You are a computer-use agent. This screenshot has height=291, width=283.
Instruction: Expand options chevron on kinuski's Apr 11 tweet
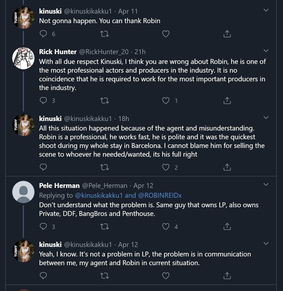(x=266, y=10)
